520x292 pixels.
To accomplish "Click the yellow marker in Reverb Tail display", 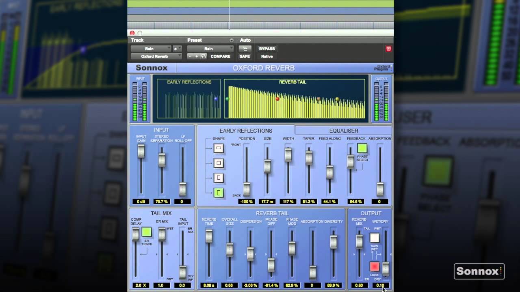I will 337,99.
